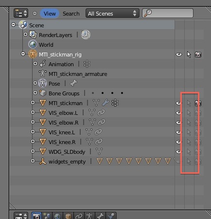The height and width of the screenshot is (219, 211).
Task: Select the World row label
Action: pos(46,45)
